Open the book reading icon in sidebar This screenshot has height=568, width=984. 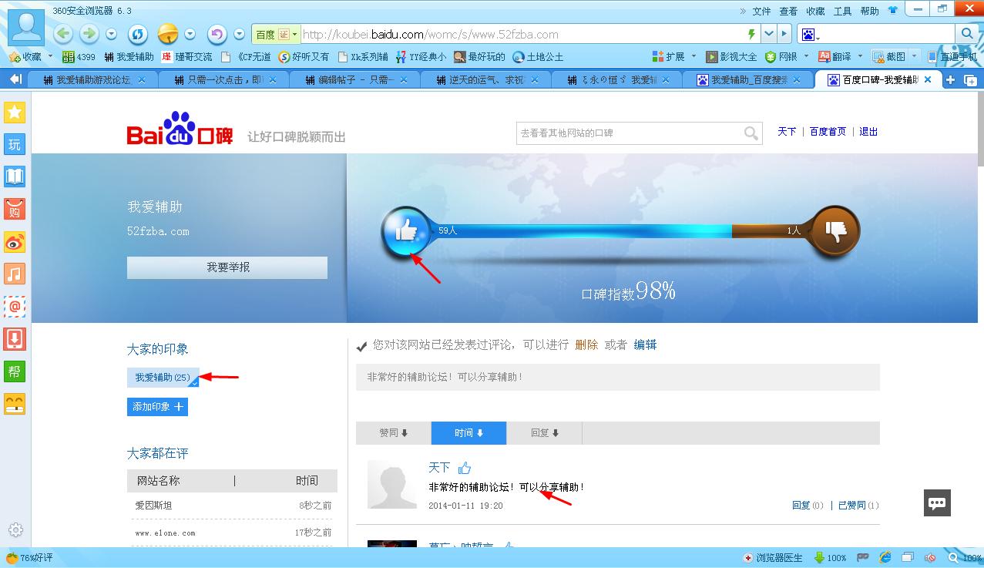tap(15, 176)
